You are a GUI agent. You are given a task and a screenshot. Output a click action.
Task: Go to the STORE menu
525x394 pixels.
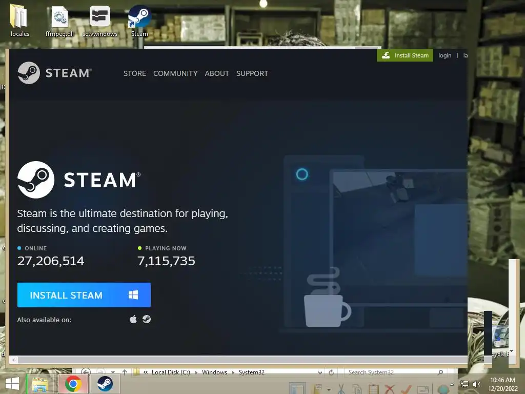click(x=135, y=73)
